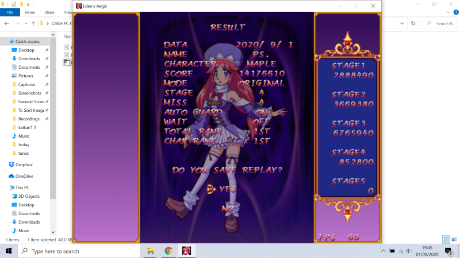Open Quick Access Toolbar customize dropdown
Screen dimensions: 460x258
pyautogui.click(x=28, y=5)
